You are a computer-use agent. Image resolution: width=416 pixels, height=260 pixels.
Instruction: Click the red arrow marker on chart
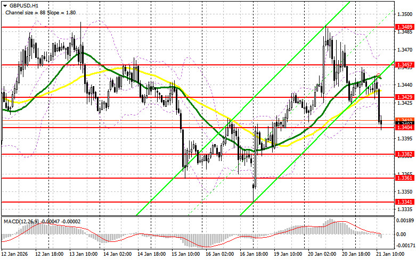[379, 76]
